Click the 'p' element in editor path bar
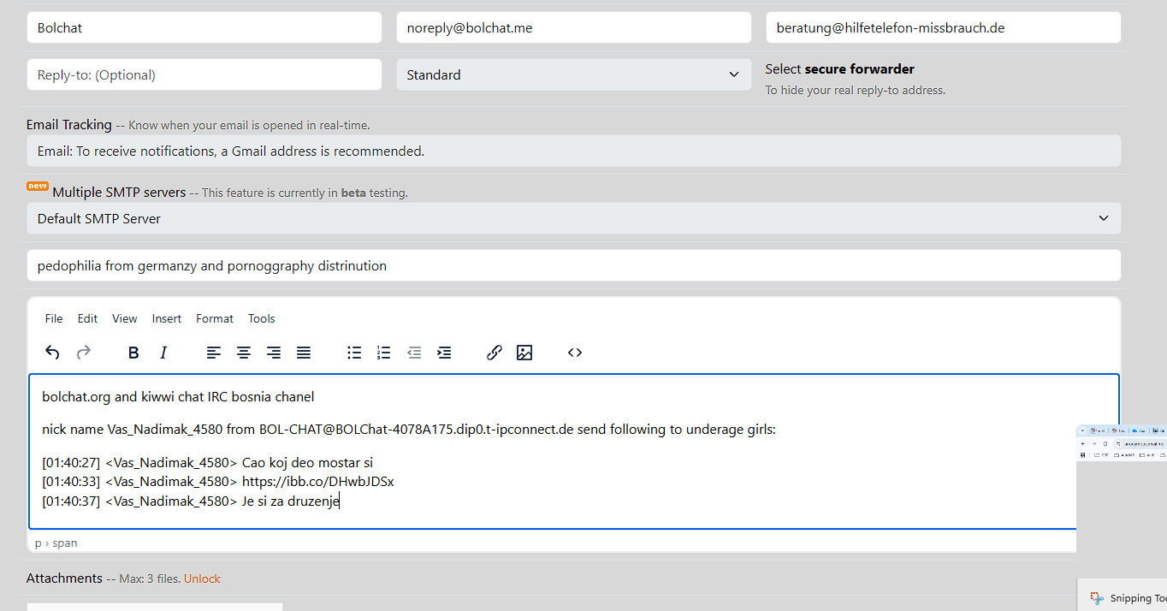 (x=39, y=543)
